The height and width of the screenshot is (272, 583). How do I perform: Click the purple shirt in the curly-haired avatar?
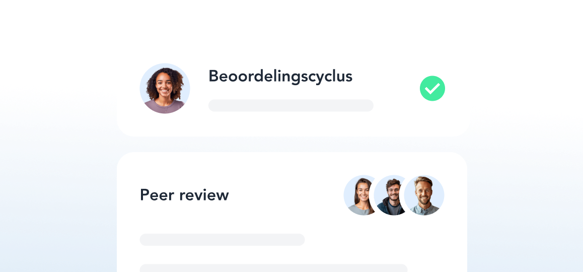click(165, 107)
